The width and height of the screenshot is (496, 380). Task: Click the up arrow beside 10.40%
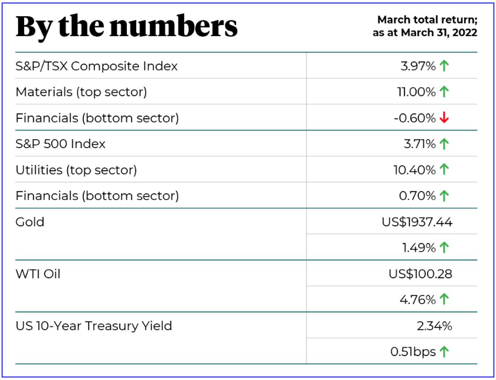tap(444, 170)
